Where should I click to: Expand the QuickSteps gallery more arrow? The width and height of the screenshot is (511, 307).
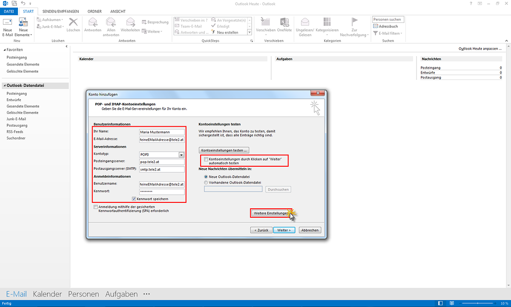pos(250,33)
